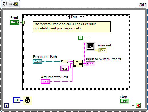148x112 pixels.
Task: Select the Send boolean terminal
Action: 15,22
